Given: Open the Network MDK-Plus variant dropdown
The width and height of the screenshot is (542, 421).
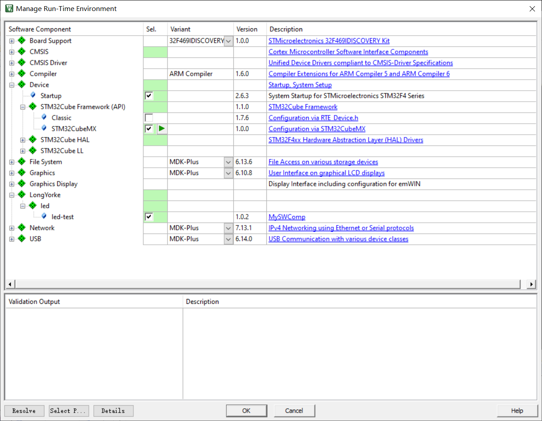Looking at the screenshot, I should 229,228.
